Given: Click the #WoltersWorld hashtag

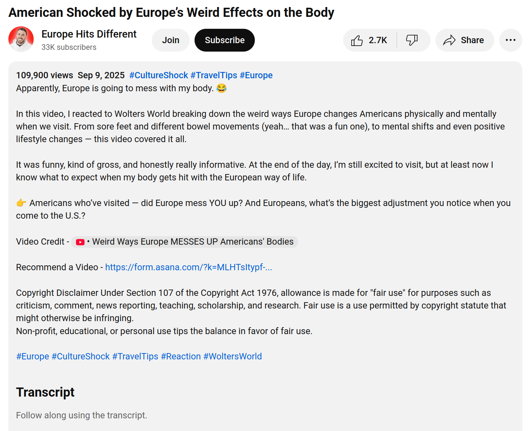Looking at the screenshot, I should 232,357.
